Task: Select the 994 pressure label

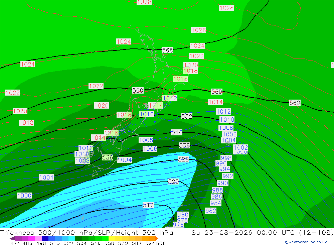Action: tap(225, 169)
